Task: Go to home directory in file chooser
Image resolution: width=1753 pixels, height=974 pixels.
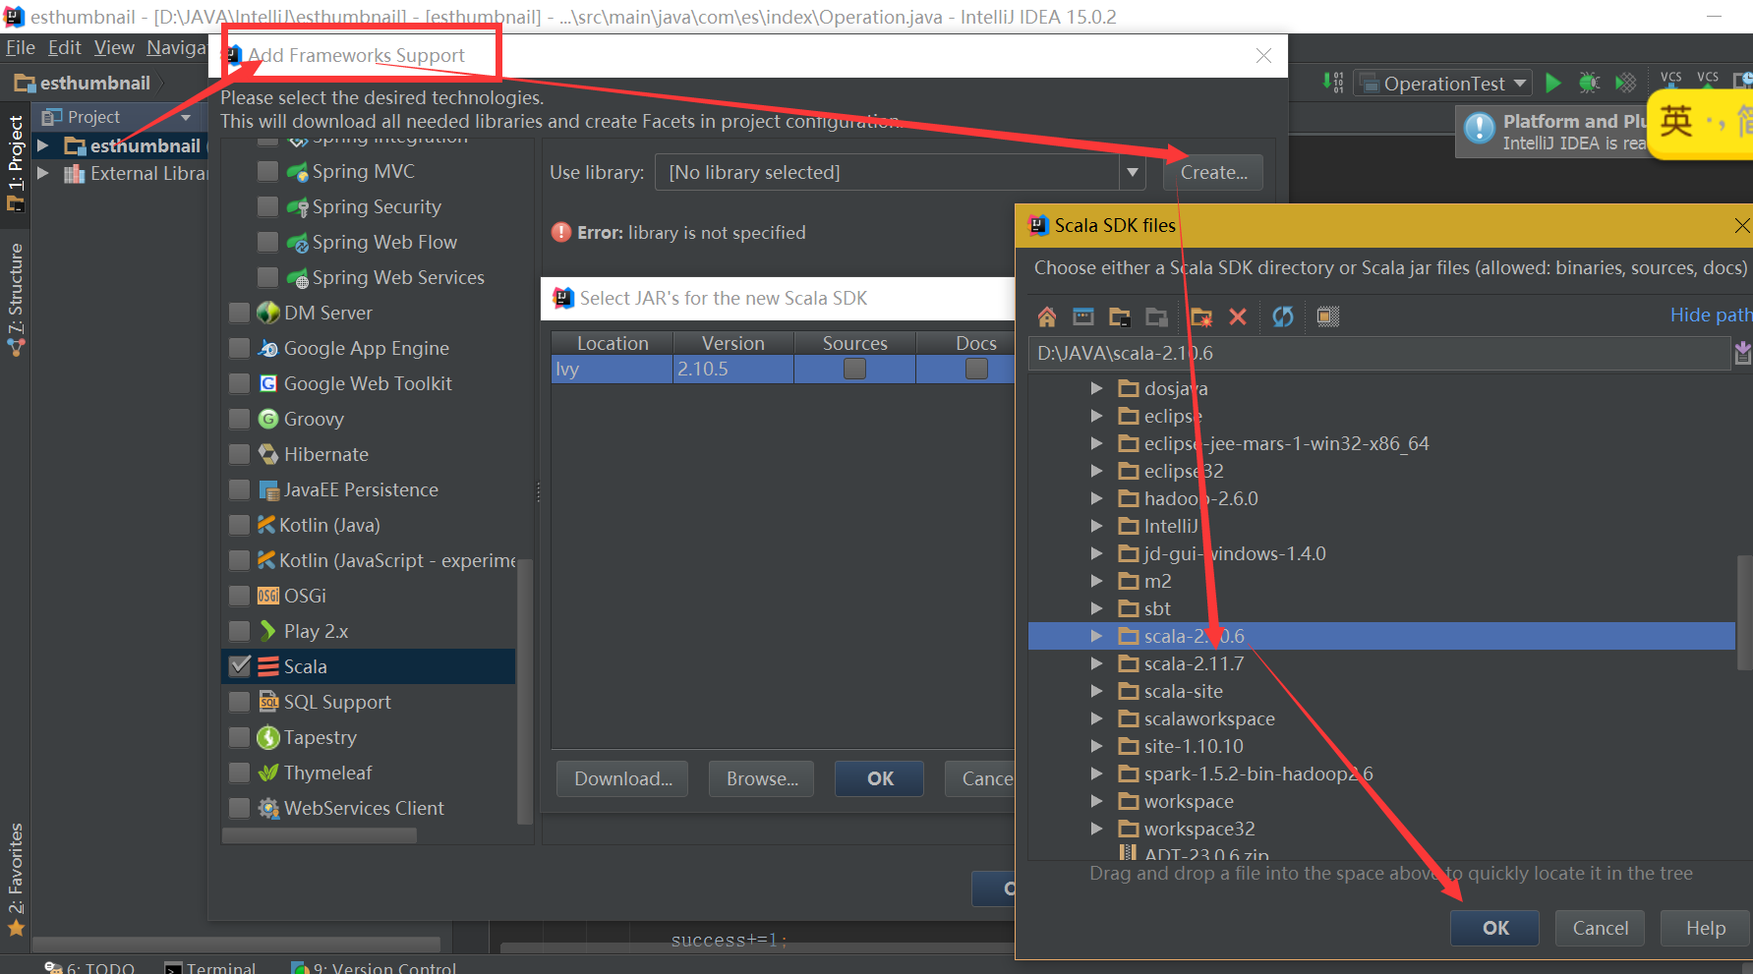Action: (1046, 316)
